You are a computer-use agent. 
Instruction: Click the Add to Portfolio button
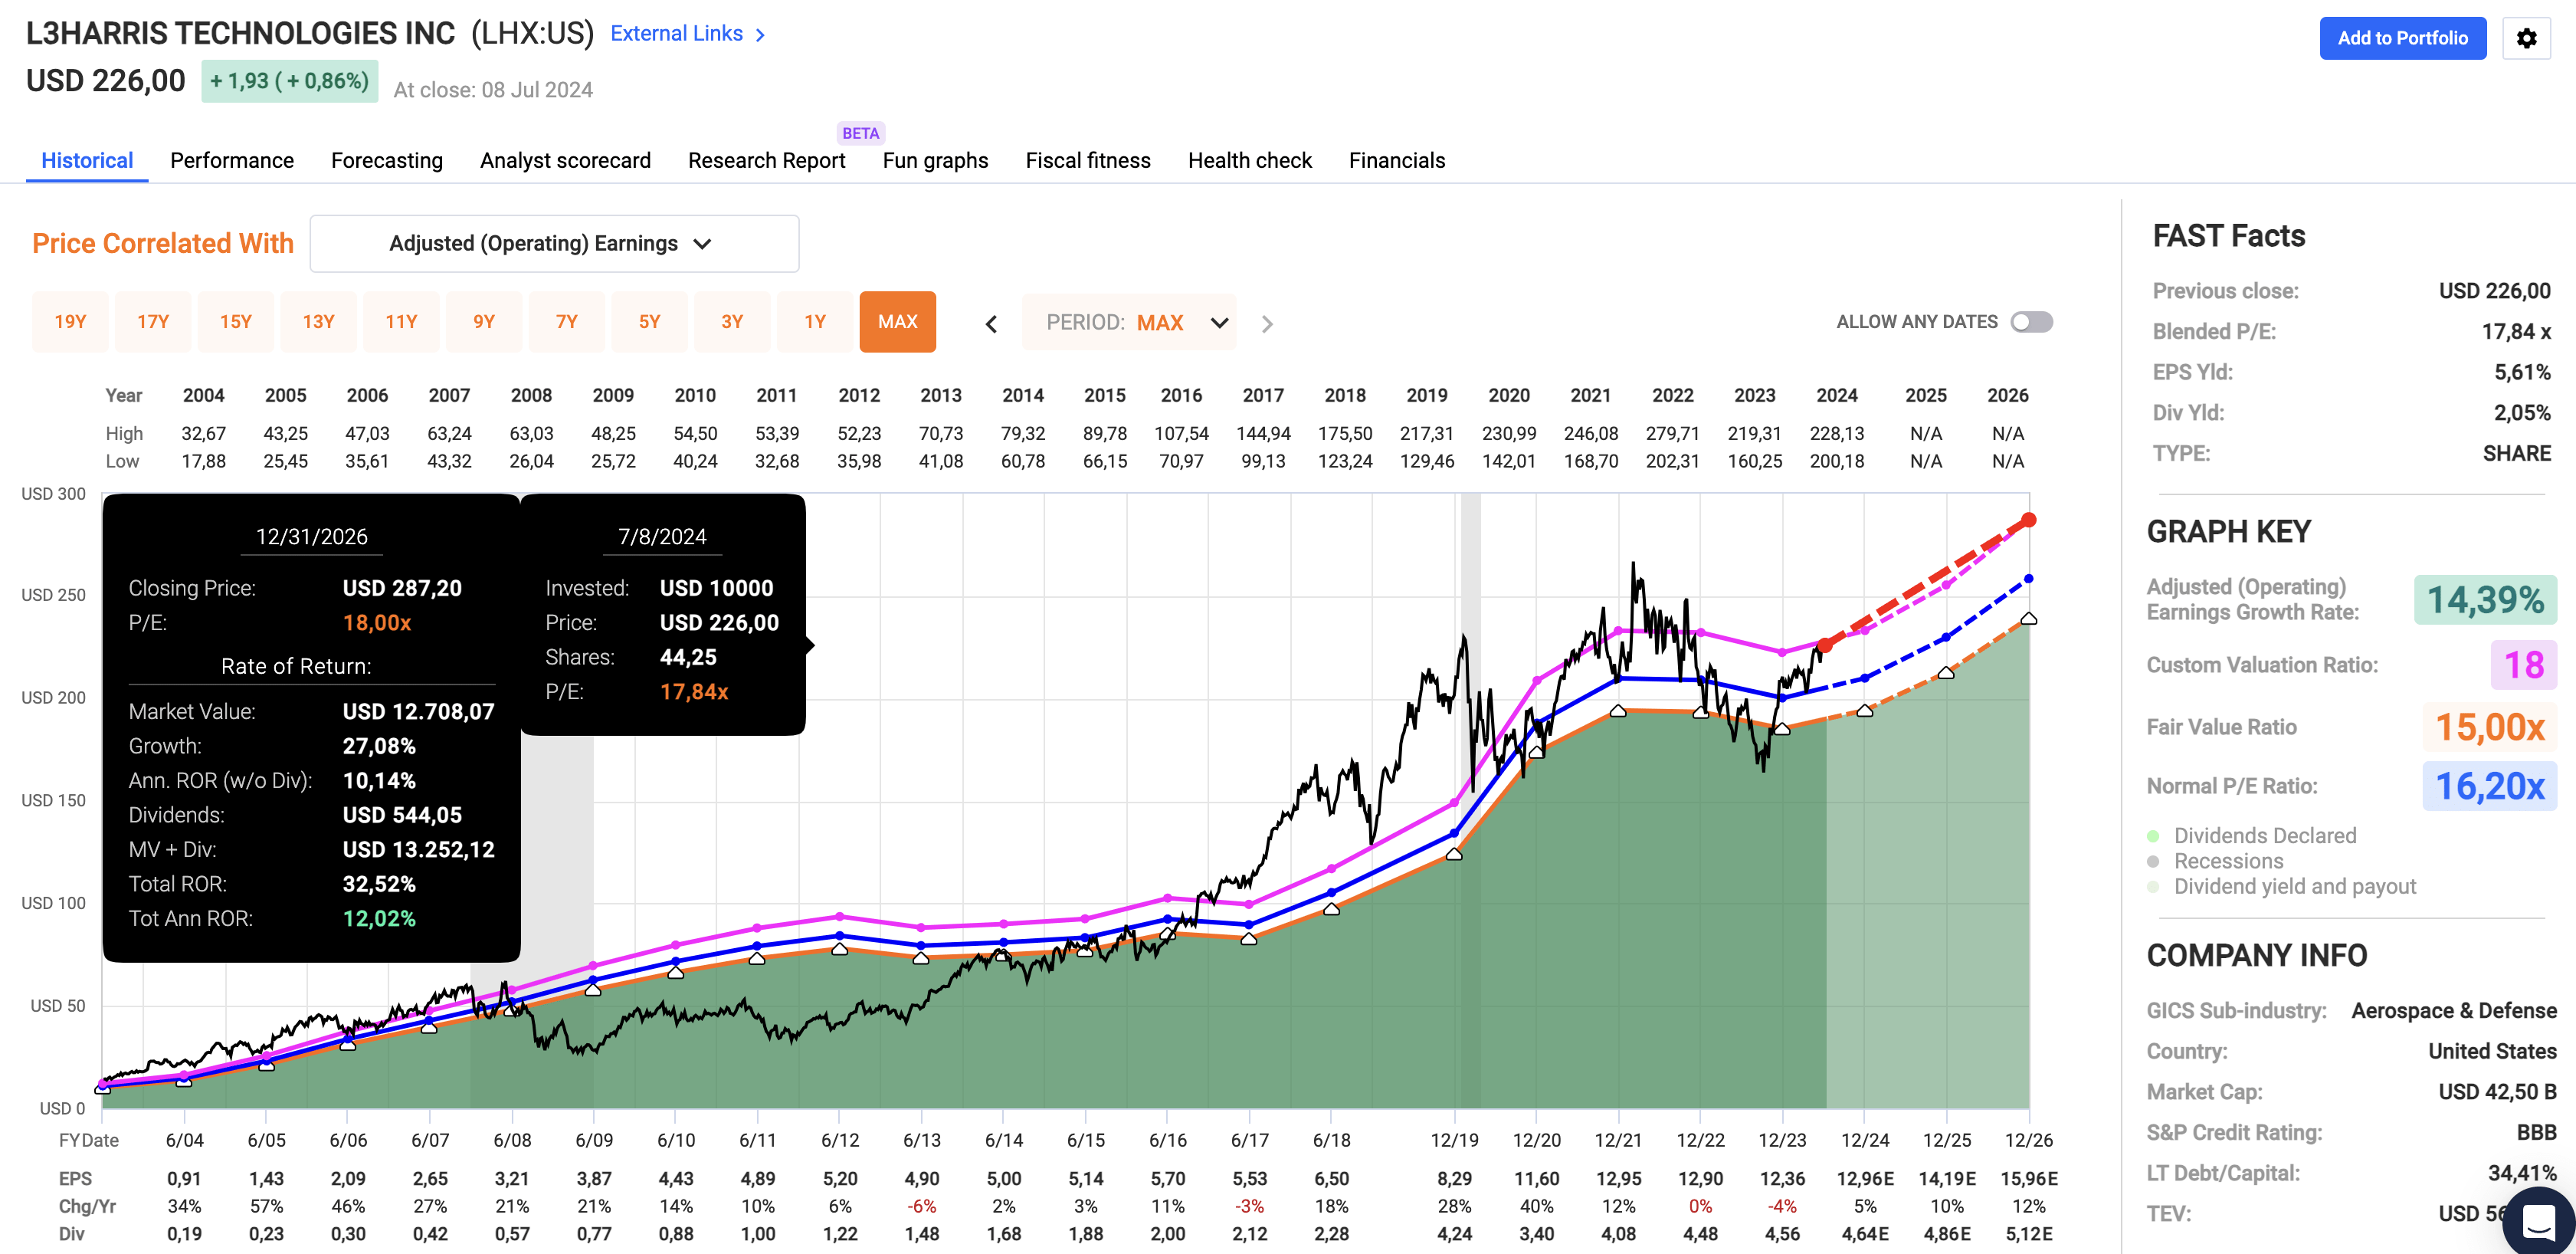[2402, 38]
